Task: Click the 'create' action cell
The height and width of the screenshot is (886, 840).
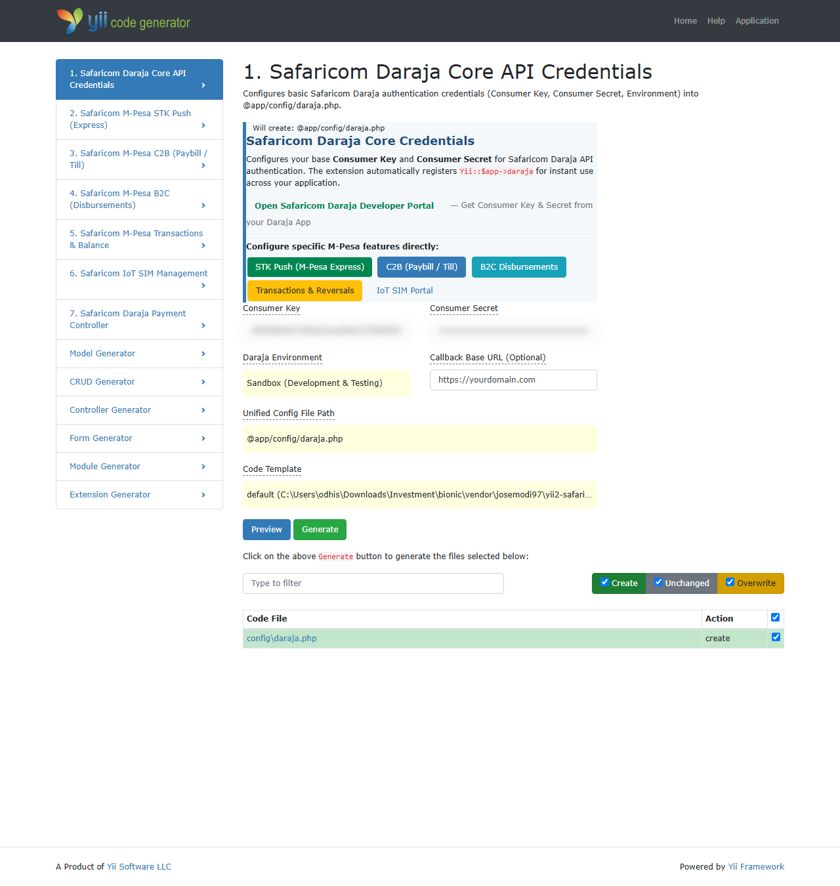Action: point(734,639)
